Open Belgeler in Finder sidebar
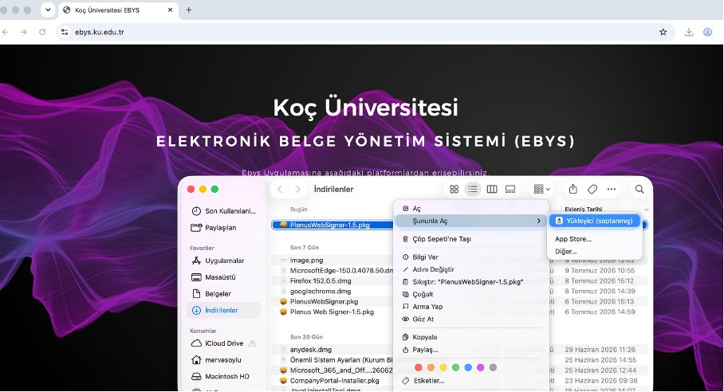This screenshot has width=724, height=392. [224, 294]
